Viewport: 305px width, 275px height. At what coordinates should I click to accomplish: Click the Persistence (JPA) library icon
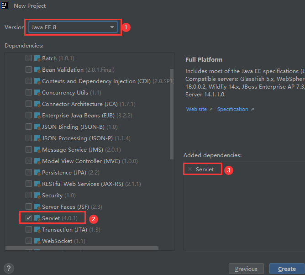37,172
